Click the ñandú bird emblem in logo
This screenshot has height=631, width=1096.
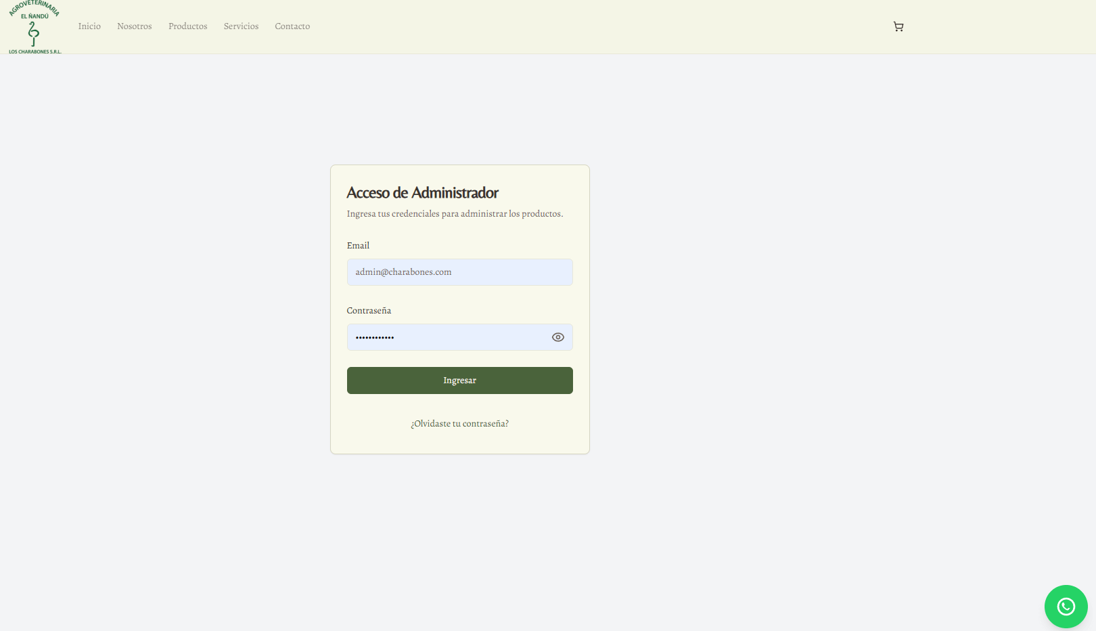pos(33,34)
